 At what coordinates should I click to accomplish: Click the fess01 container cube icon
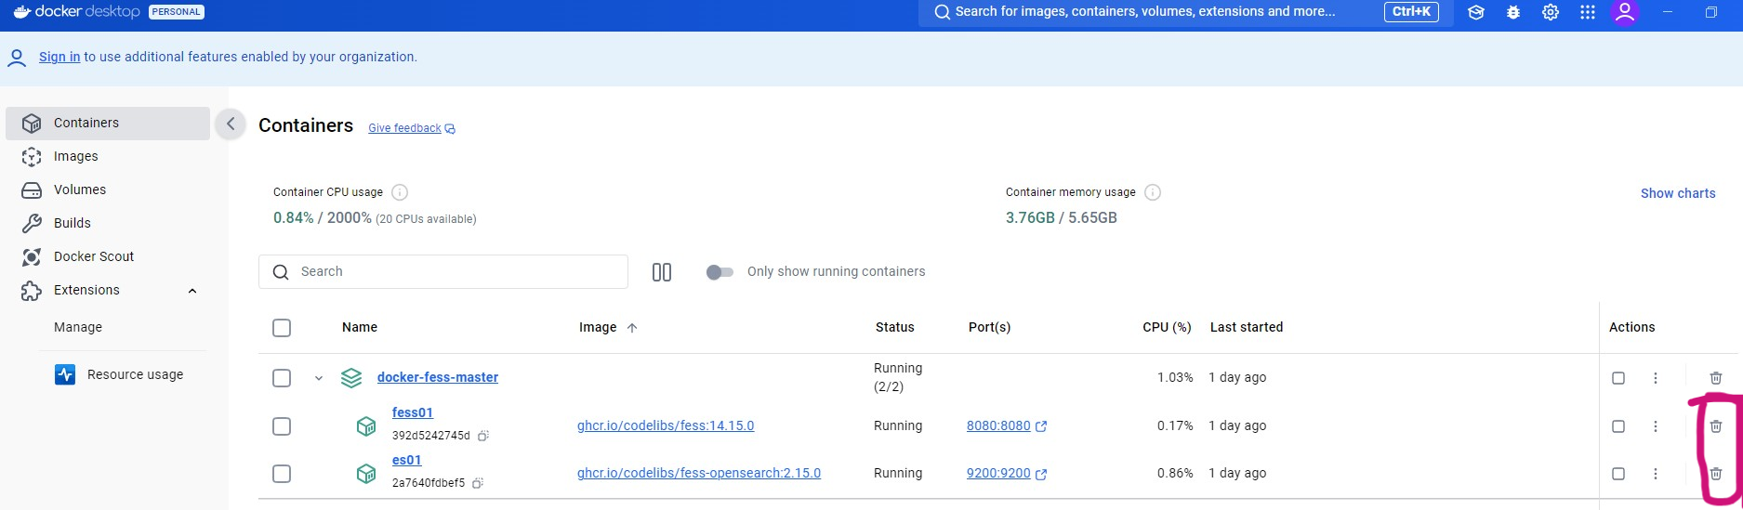(x=366, y=426)
